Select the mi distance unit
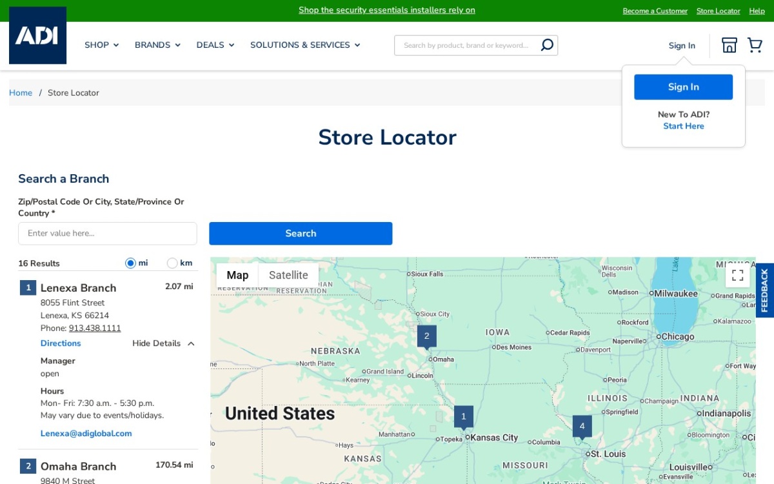Image resolution: width=774 pixels, height=484 pixels. point(130,263)
